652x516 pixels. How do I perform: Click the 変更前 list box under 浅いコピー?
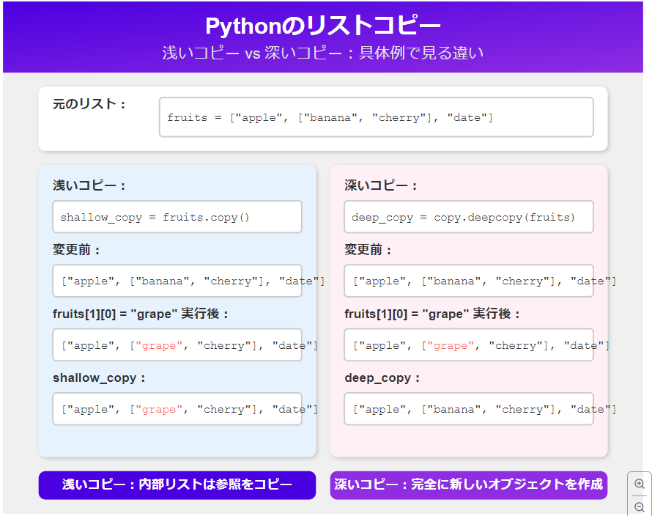pos(177,281)
